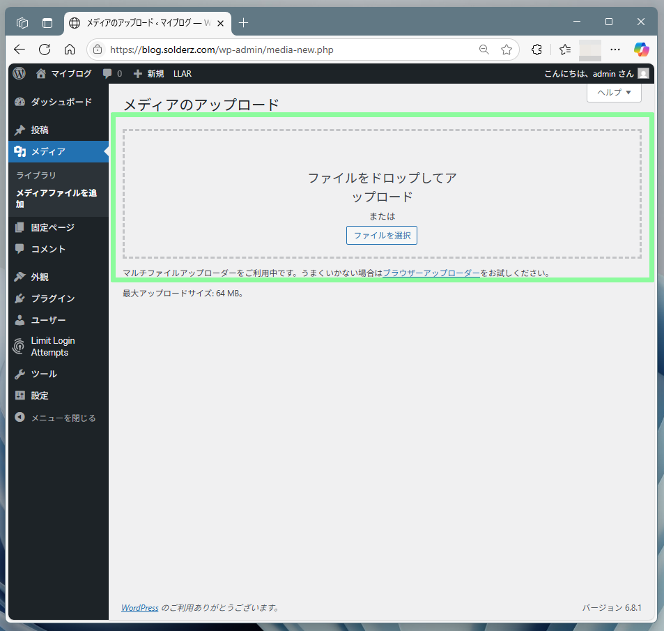Viewport: 664px width, 631px height.
Task: Click the ファイルを選択 button
Action: 382,236
